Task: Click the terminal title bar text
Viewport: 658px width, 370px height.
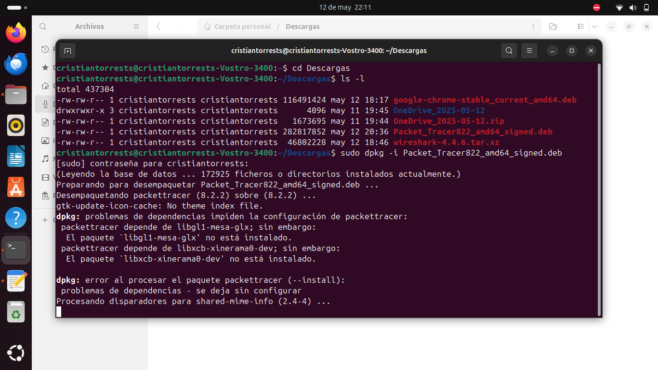Action: 329,51
